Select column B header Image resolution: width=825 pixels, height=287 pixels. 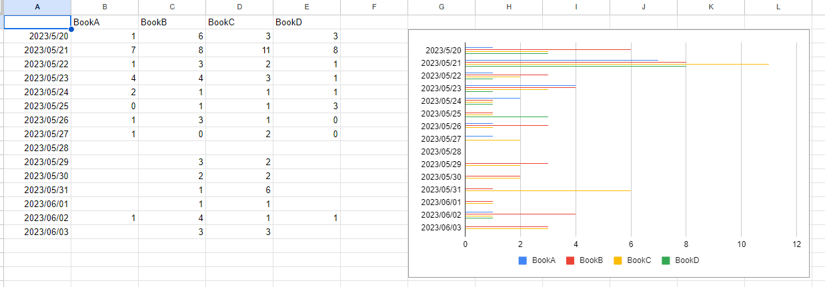[x=105, y=7]
